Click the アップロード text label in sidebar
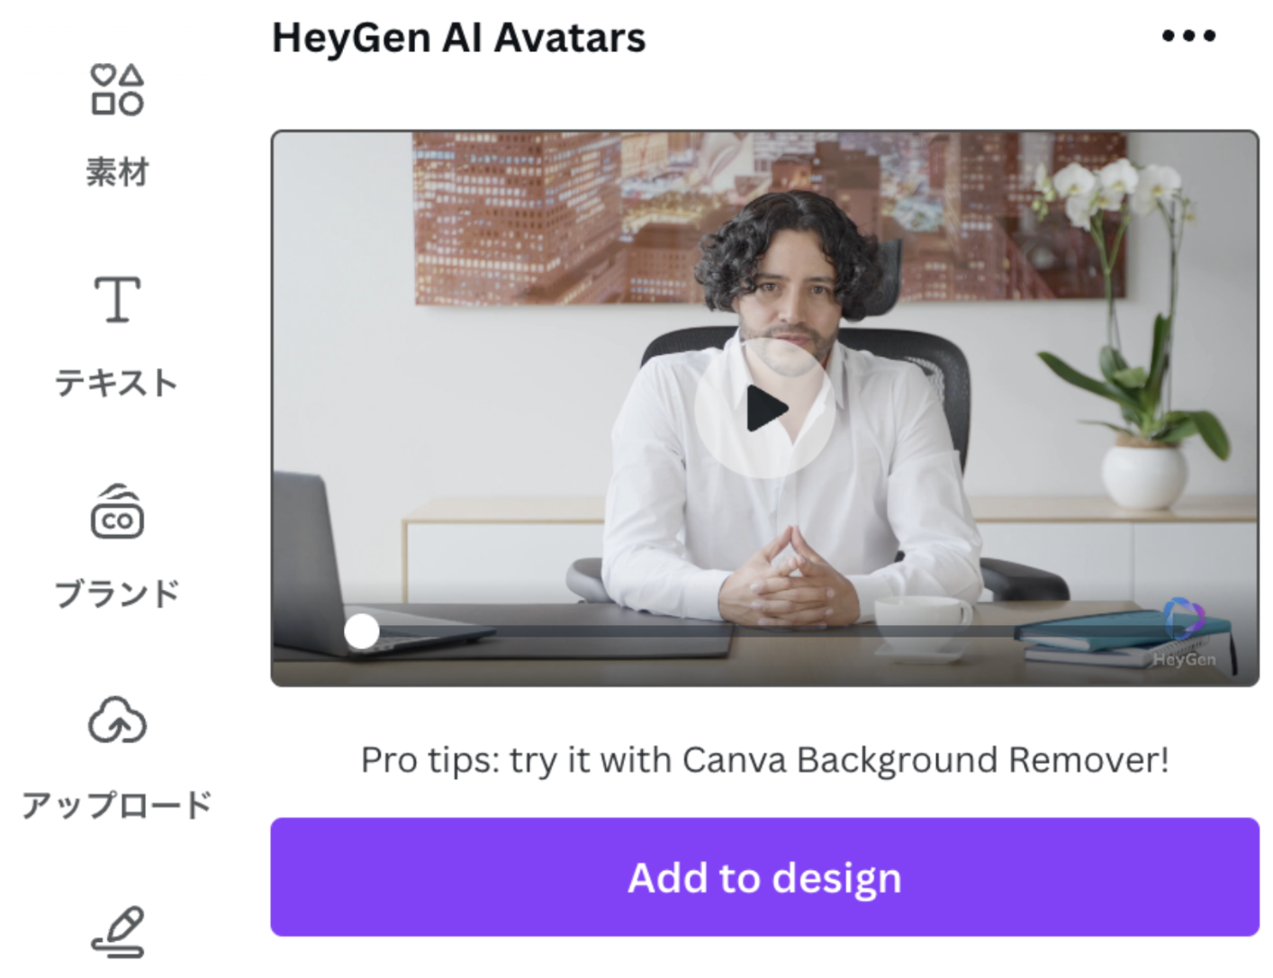1273x978 pixels. coord(117,804)
